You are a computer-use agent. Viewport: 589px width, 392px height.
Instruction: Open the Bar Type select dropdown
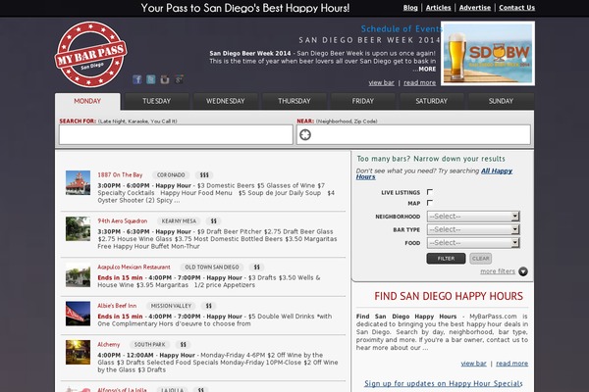pyautogui.click(x=473, y=229)
